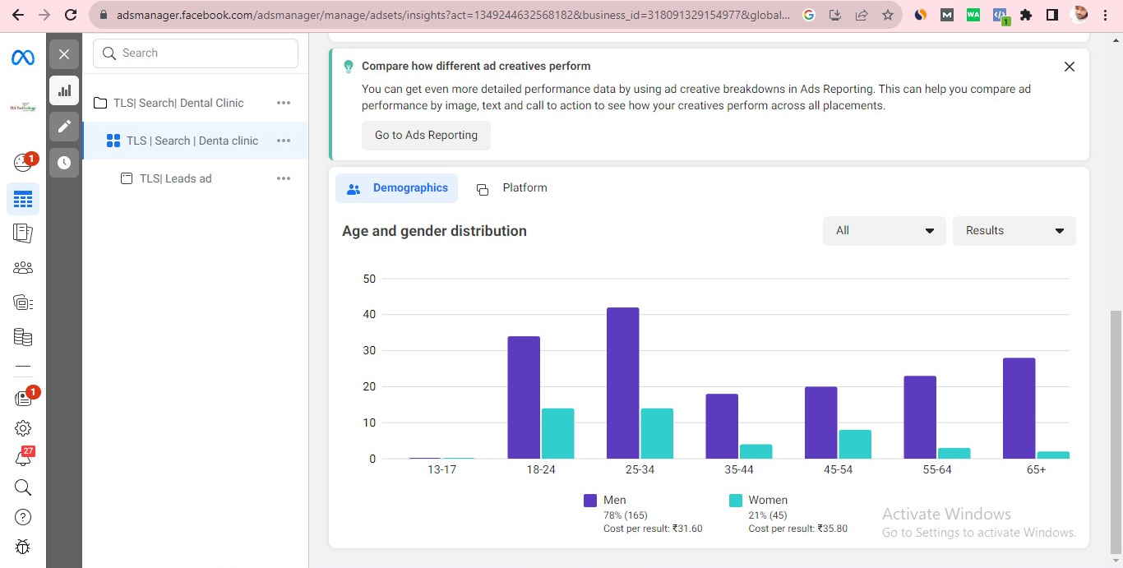Screen dimensions: 1123x568
Task: Open the Results metric dropdown
Action: [x=1014, y=231]
